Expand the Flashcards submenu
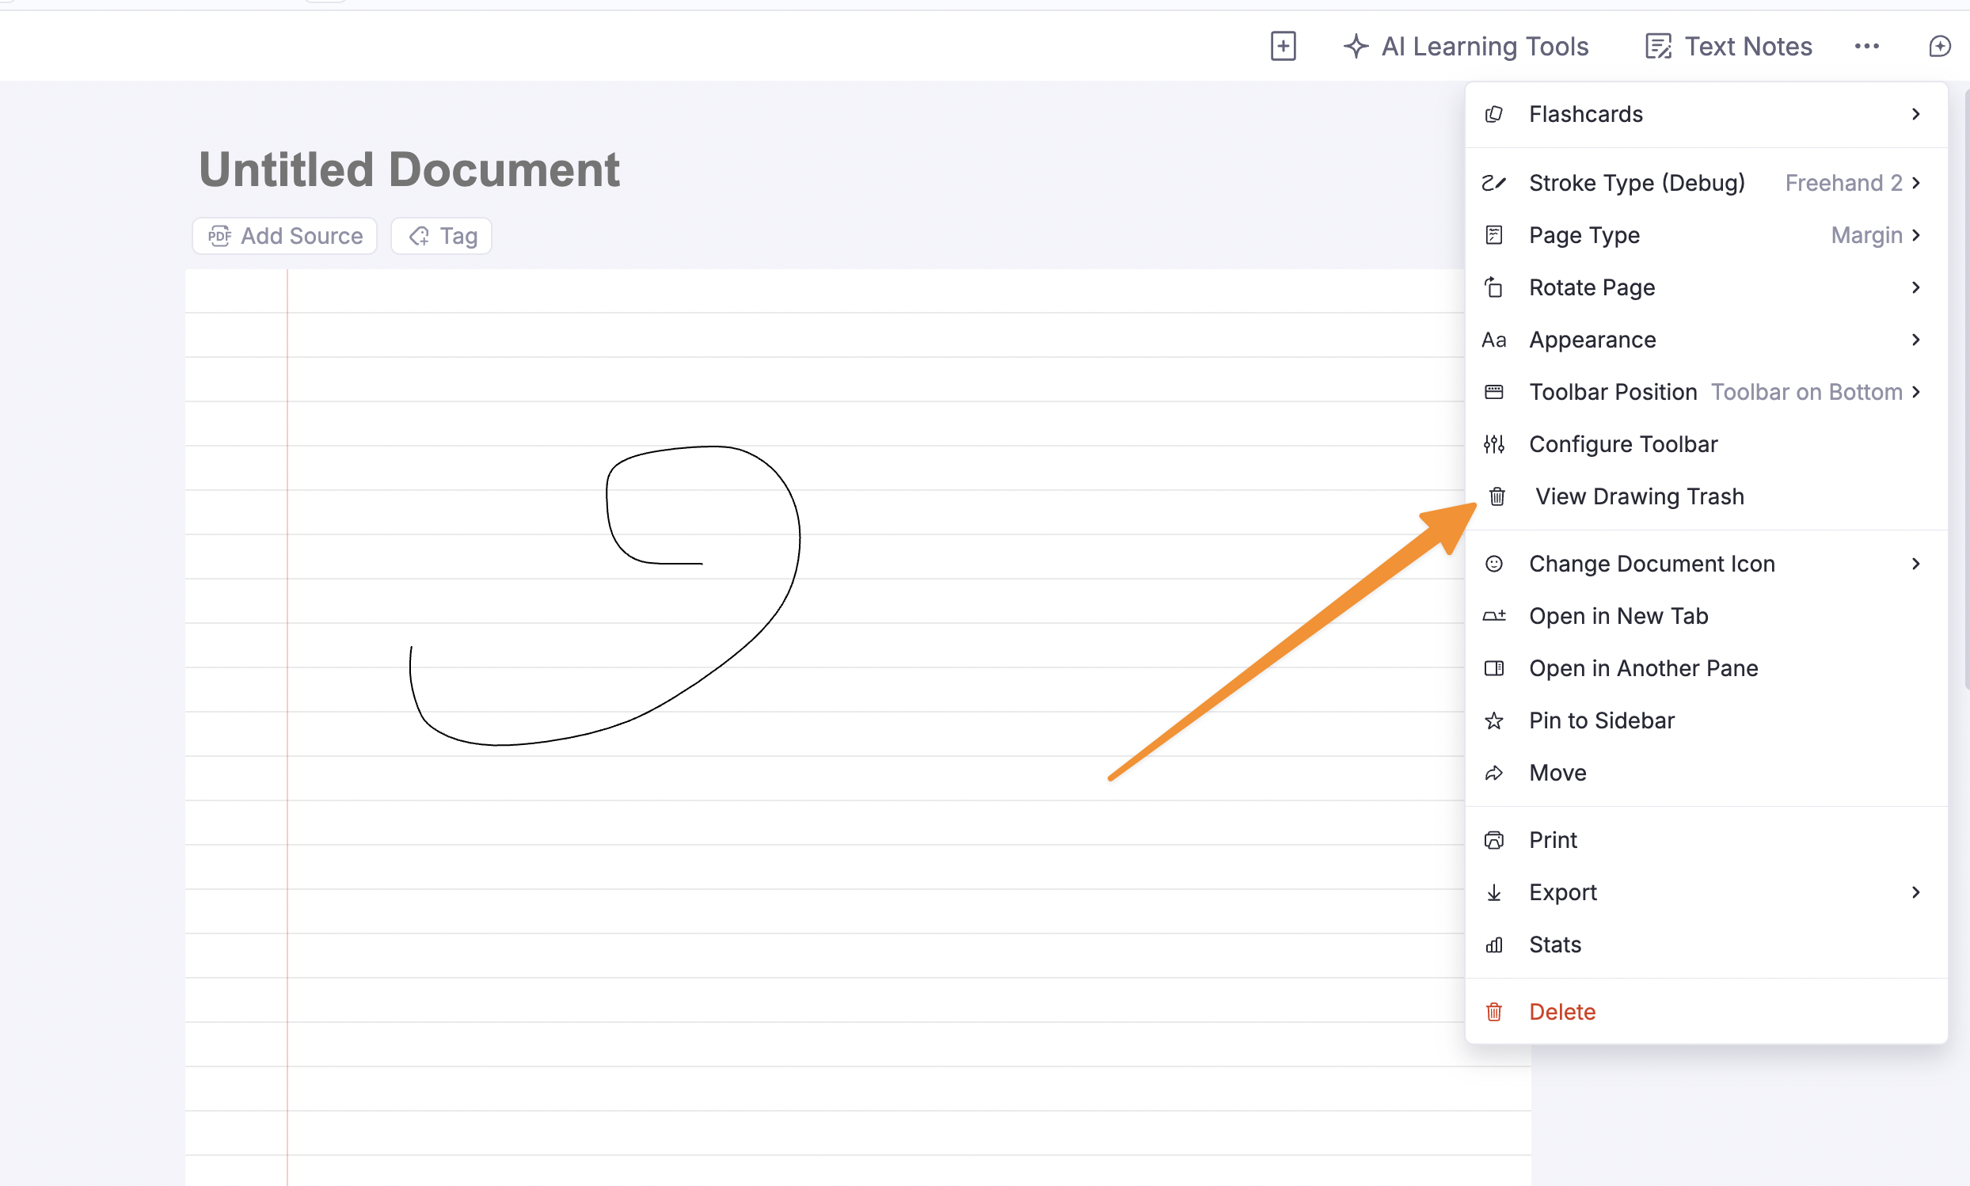1970x1186 pixels. [x=1705, y=114]
